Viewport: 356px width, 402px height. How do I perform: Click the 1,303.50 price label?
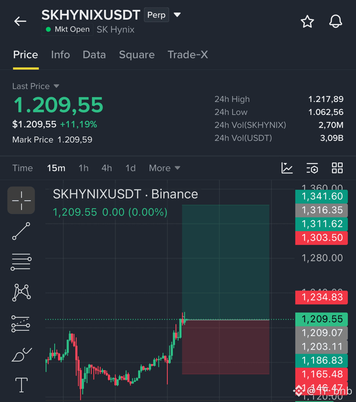pyautogui.click(x=322, y=238)
